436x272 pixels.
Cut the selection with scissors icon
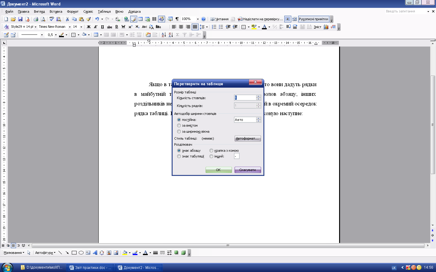click(67, 19)
